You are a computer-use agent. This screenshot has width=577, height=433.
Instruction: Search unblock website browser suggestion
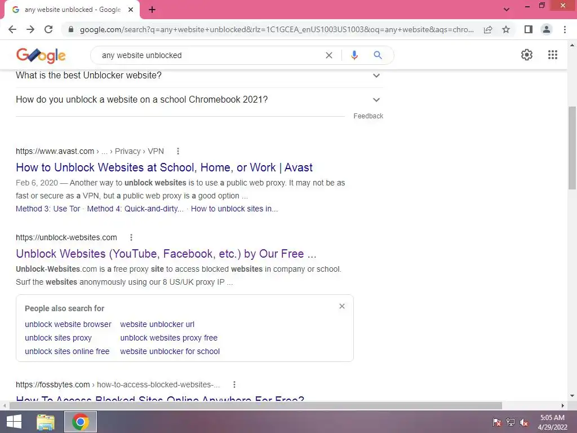pyautogui.click(x=68, y=324)
